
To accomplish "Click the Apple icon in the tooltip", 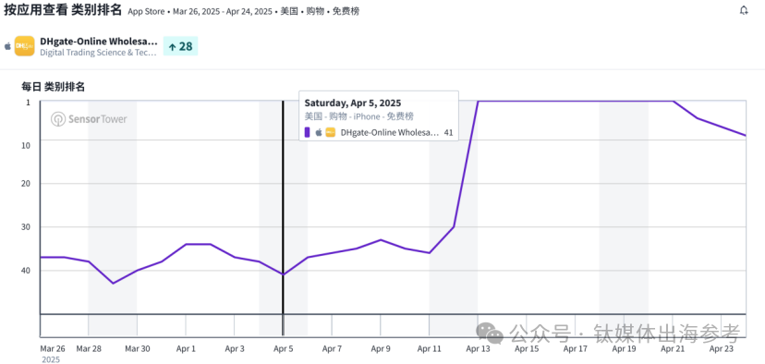I will (319, 132).
